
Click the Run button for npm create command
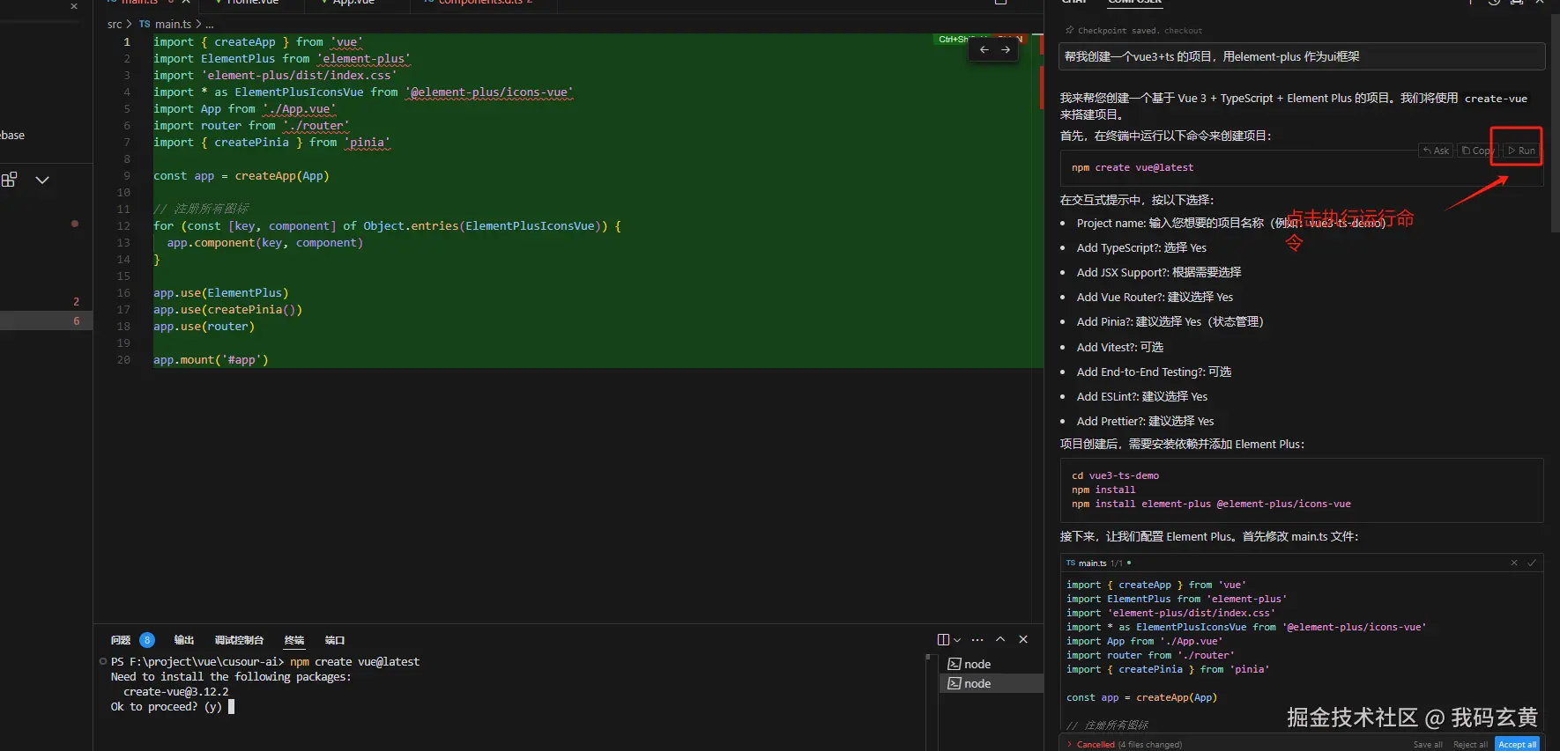(x=1522, y=151)
